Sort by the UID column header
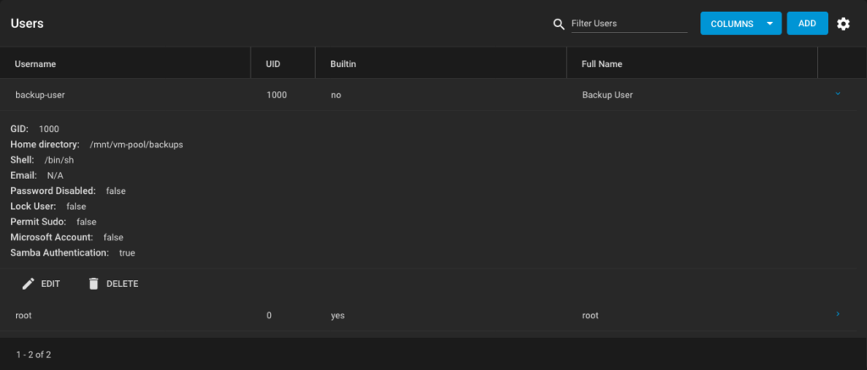 273,64
